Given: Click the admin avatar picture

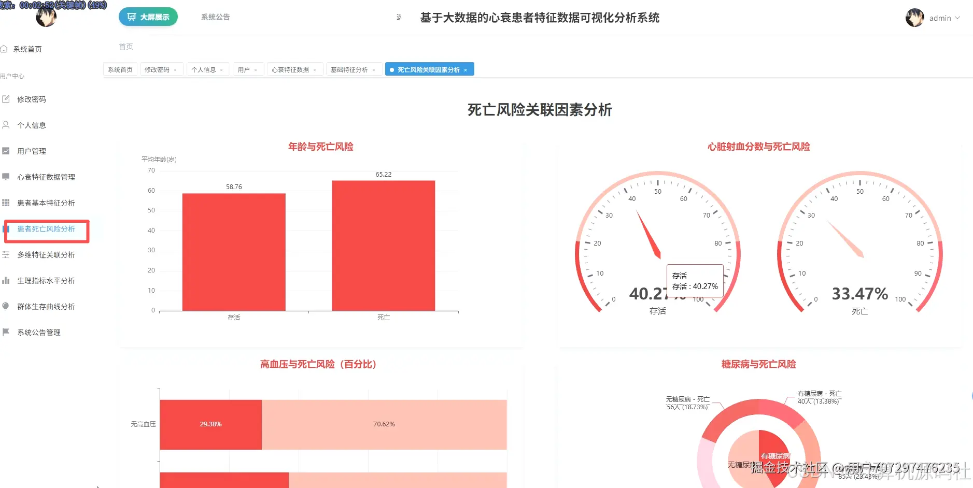Looking at the screenshot, I should (x=914, y=17).
